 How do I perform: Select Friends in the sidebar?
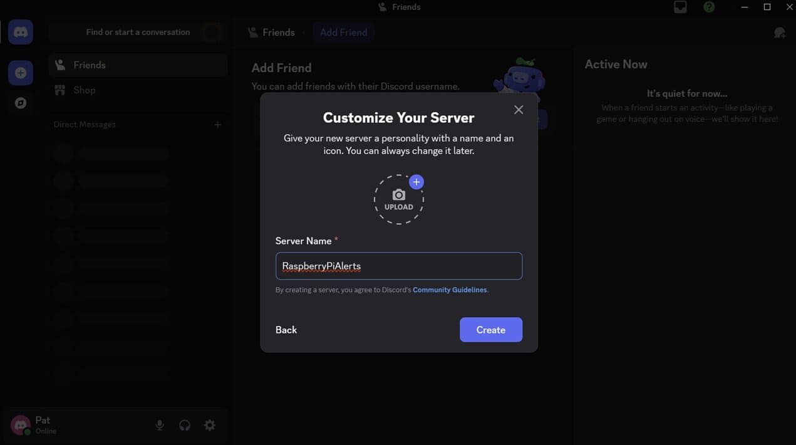[138, 65]
